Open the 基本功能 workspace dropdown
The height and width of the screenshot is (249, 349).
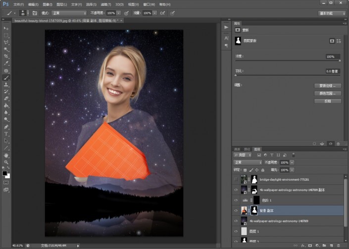(332, 13)
